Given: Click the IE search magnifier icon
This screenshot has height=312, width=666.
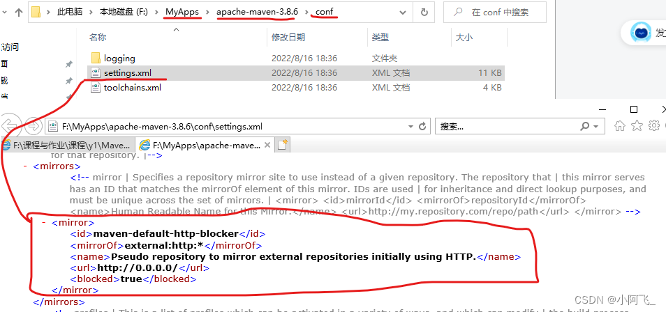Looking at the screenshot, I should click(x=585, y=126).
